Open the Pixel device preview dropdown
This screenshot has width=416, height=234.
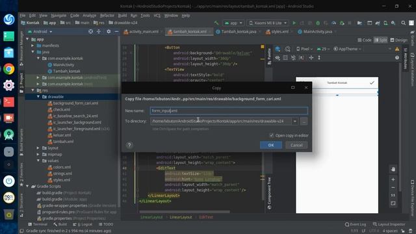(304, 49)
